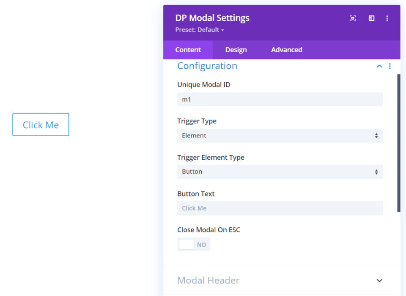Expand Modal Header using its chevron arrow
Screen dimensions: 406x296
coord(379,280)
